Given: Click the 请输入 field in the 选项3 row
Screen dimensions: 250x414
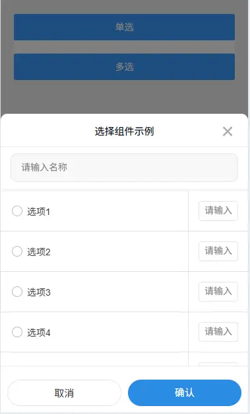Looking at the screenshot, I should tap(218, 292).
